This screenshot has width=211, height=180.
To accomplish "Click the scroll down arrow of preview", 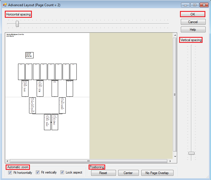I will coord(175,156).
